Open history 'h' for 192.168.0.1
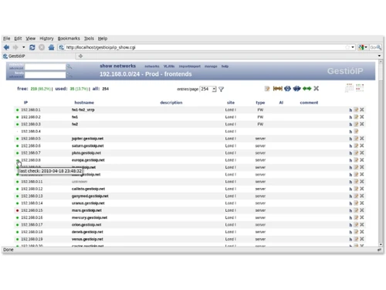The height and width of the screenshot is (290, 386). click(350, 110)
